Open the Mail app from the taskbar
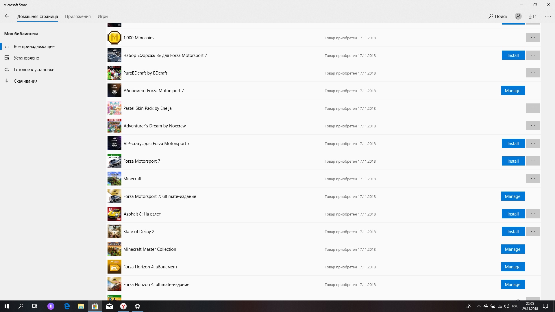This screenshot has height=312, width=555. 109,306
